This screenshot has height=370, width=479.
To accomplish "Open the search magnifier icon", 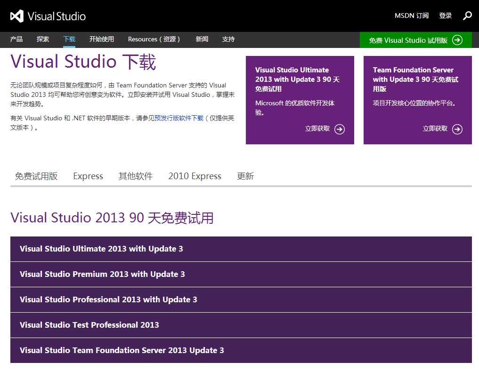I will tap(467, 16).
